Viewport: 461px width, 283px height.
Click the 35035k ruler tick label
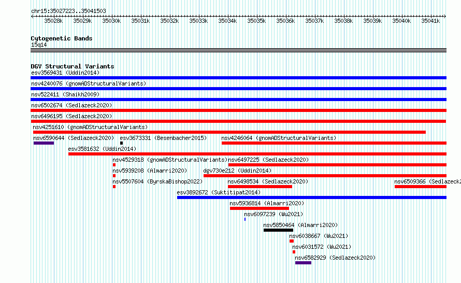[257, 21]
